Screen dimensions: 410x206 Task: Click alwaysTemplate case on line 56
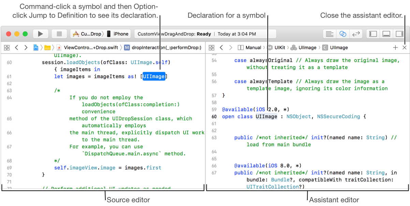(x=271, y=82)
